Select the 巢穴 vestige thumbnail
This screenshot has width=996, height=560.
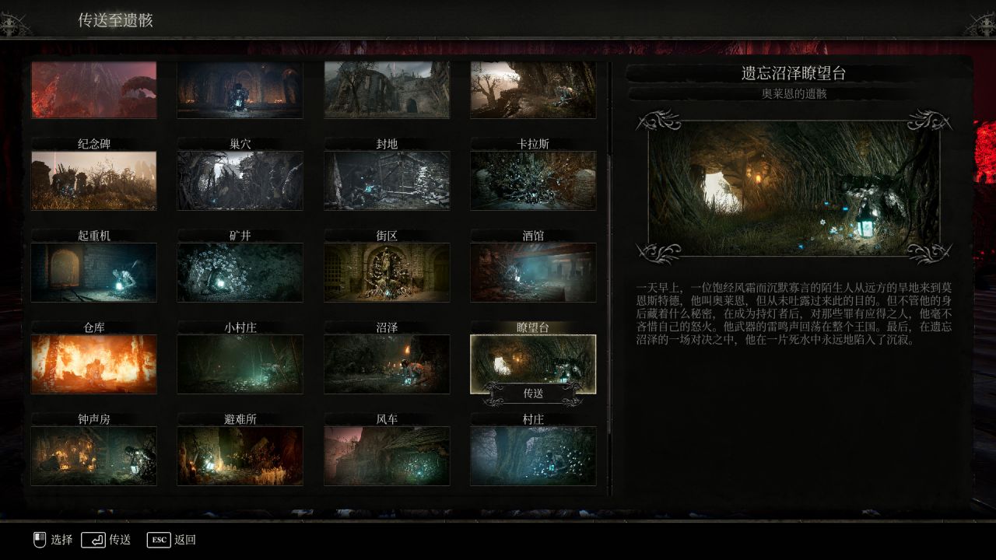pyautogui.click(x=240, y=180)
